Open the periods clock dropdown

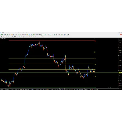(x=65, y=35)
